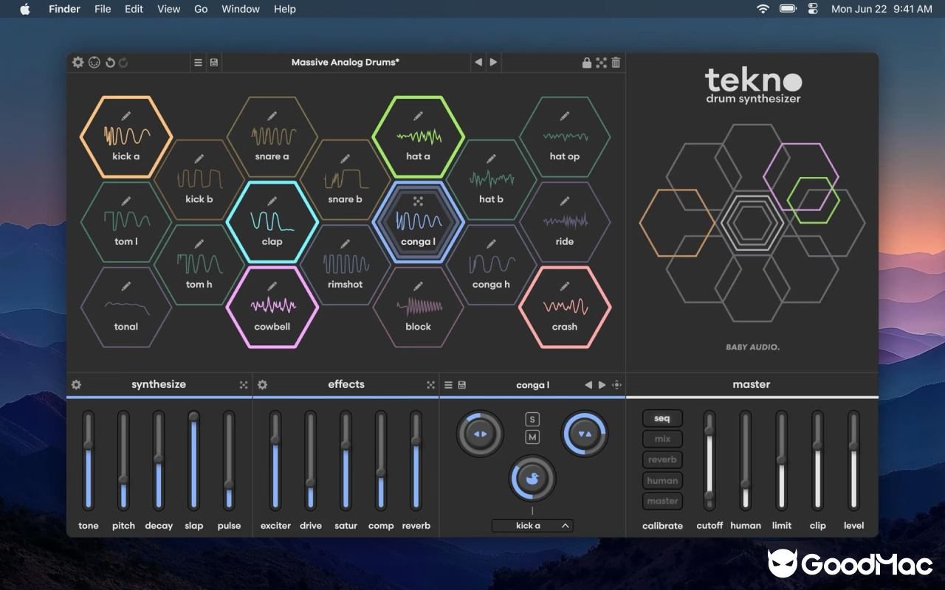Click the MIDI connector icon in top toolbar

94,63
